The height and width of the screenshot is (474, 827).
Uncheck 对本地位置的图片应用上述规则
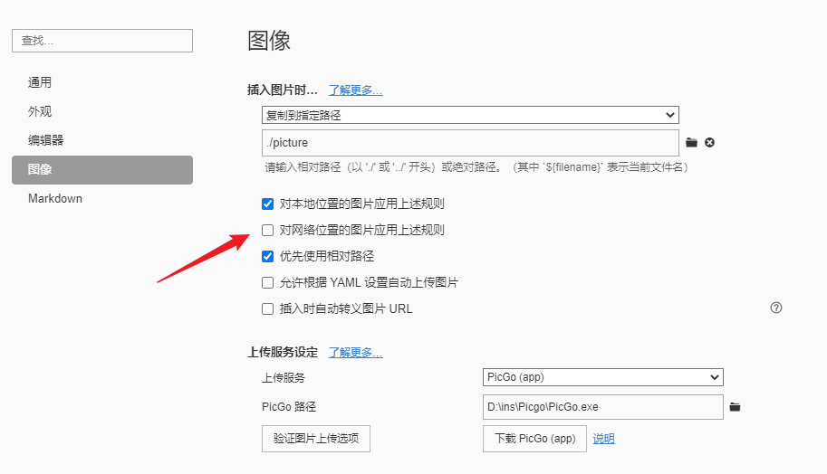coord(268,204)
